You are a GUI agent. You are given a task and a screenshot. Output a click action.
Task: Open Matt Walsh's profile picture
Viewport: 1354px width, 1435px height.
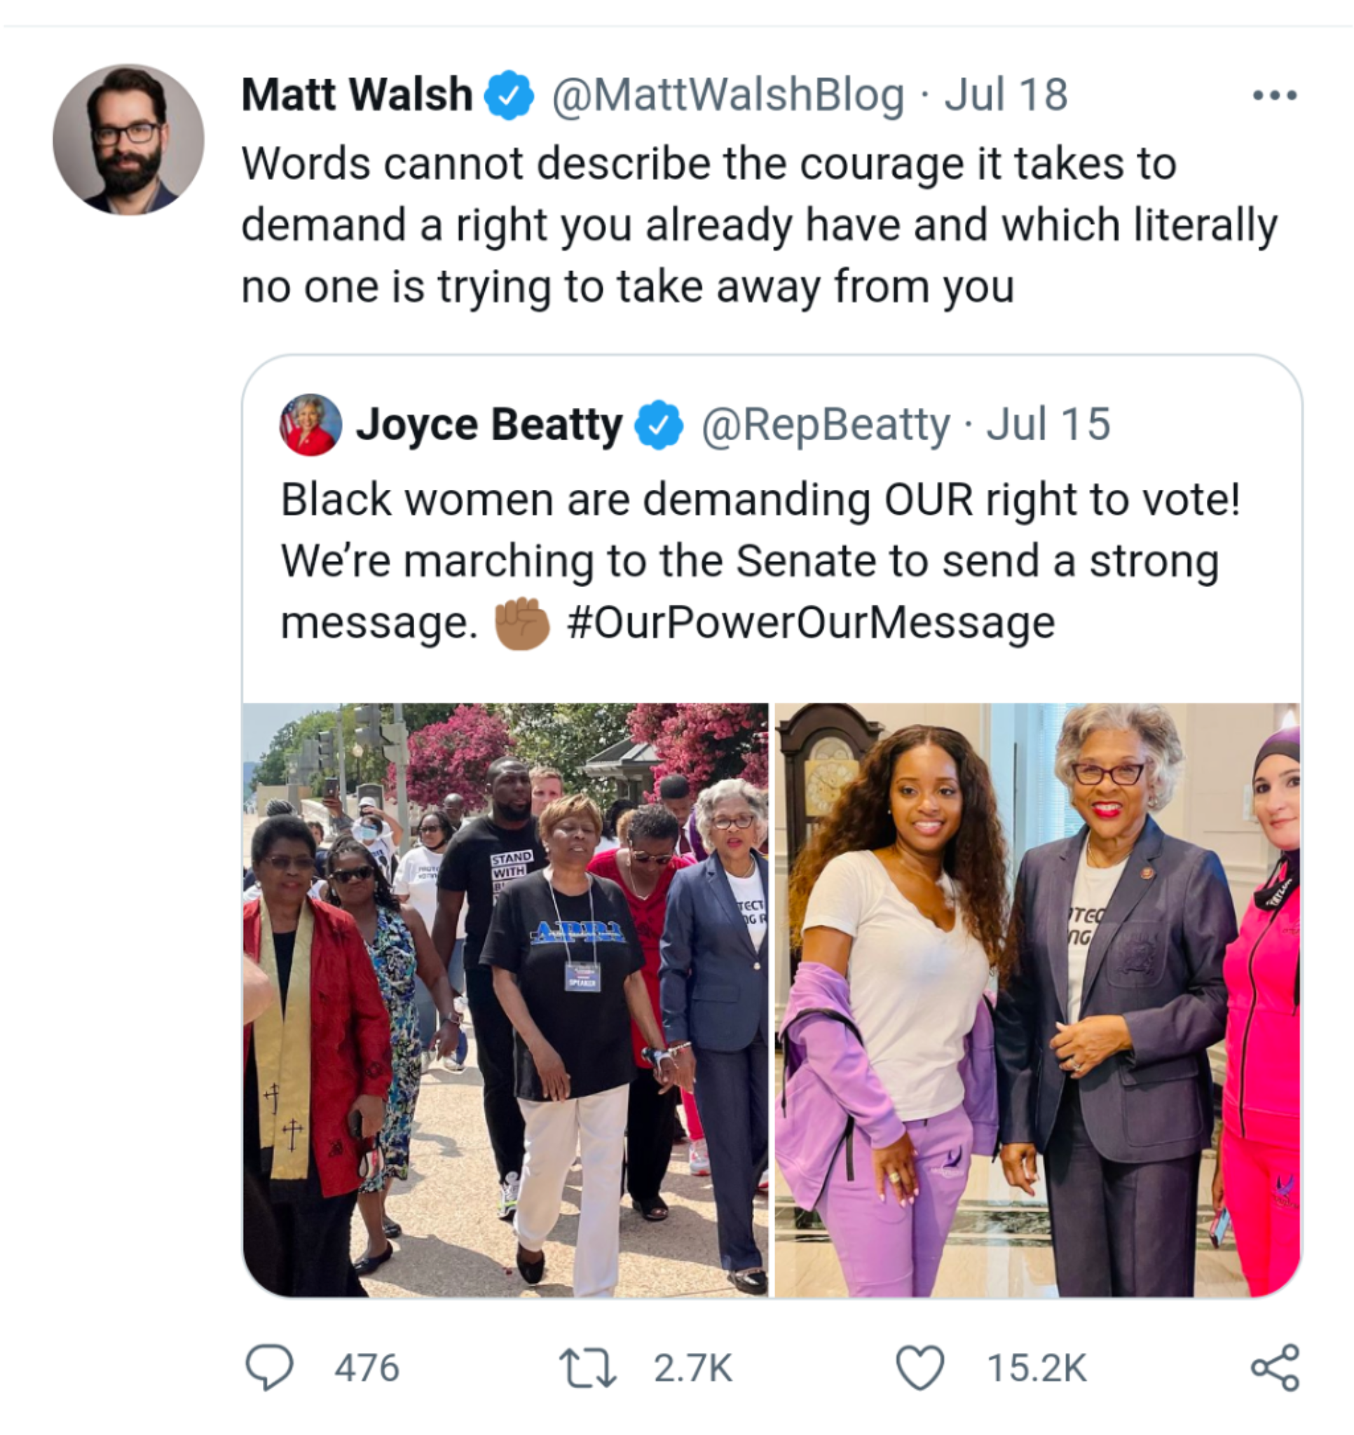128,139
